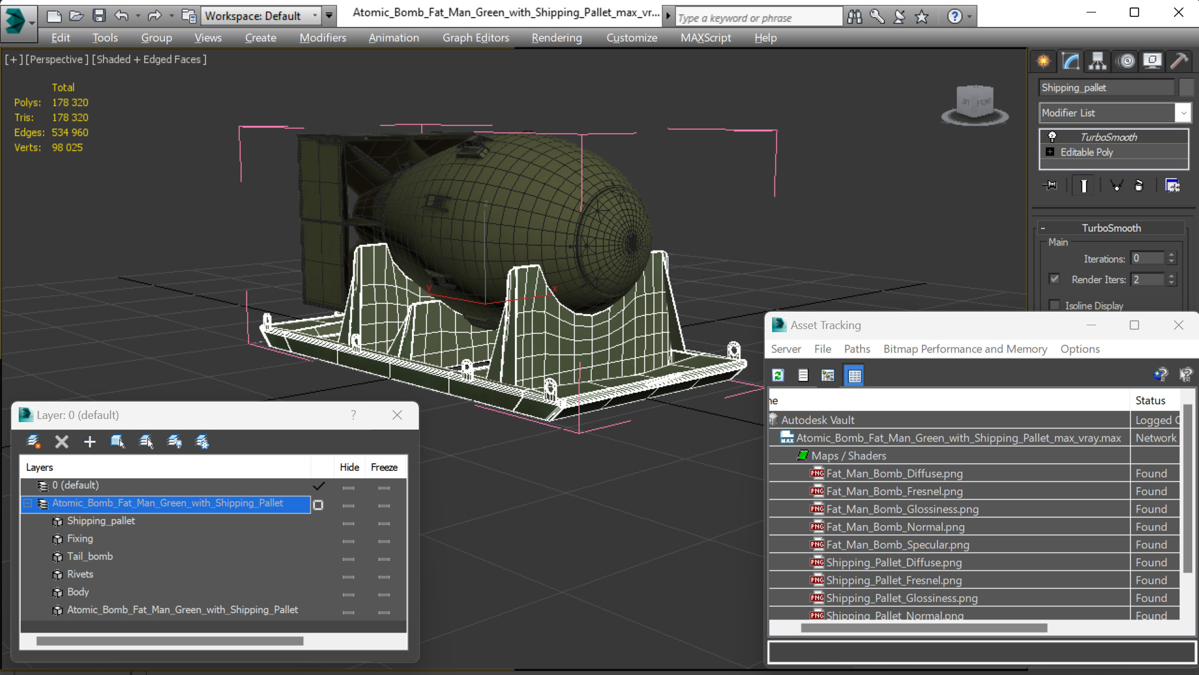This screenshot has width=1199, height=675.
Task: Toggle Hide for Shipping_pallet in Layer dialog
Action: point(348,523)
